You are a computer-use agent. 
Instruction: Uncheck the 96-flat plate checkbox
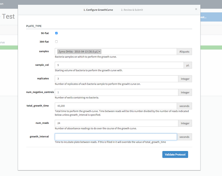pyautogui.click(x=56, y=33)
